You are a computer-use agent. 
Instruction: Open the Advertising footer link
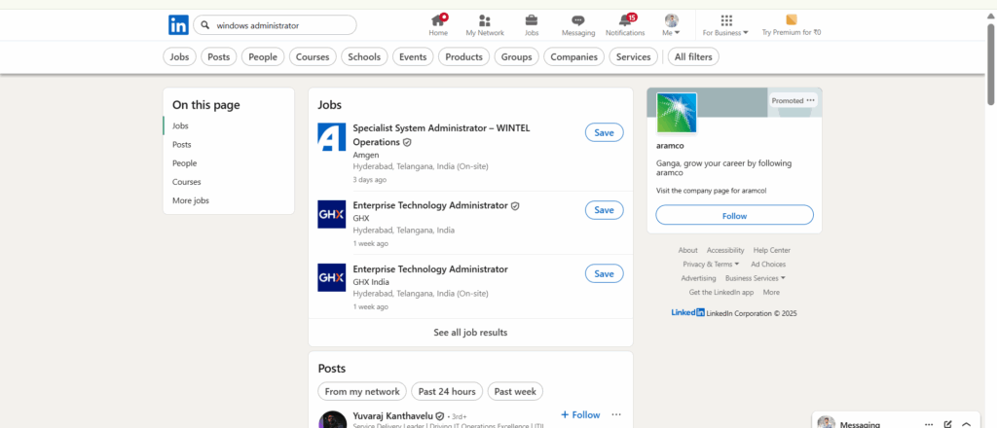coord(698,278)
